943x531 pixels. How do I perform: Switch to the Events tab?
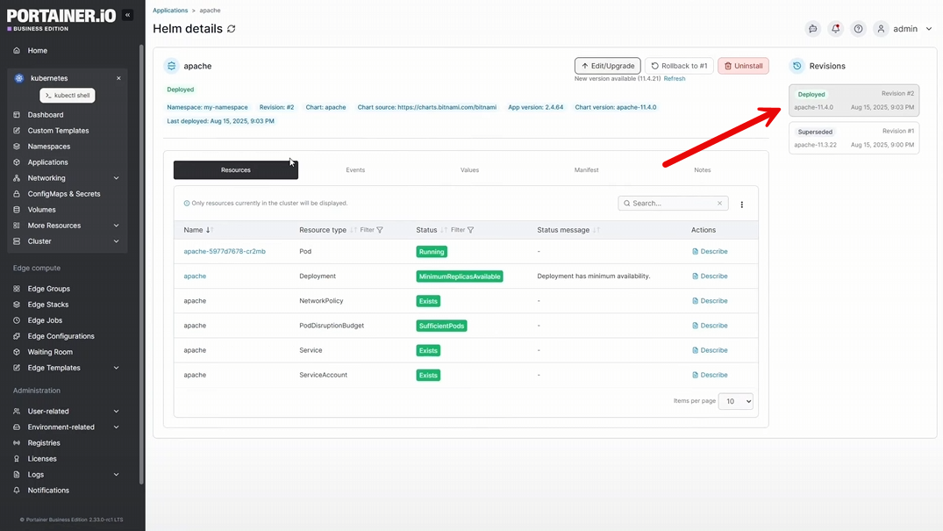click(355, 169)
